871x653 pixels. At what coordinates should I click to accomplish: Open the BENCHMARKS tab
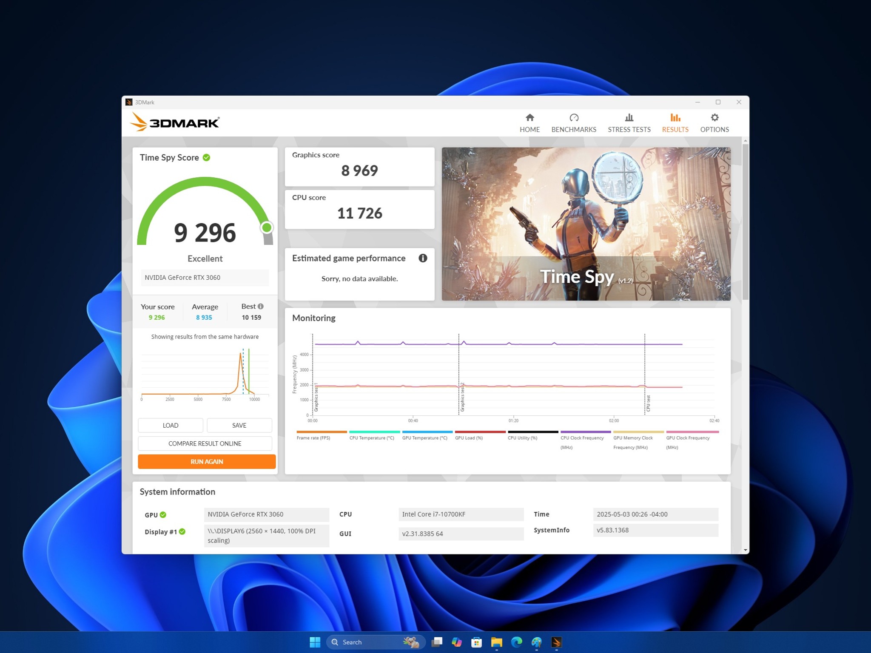pos(574,123)
